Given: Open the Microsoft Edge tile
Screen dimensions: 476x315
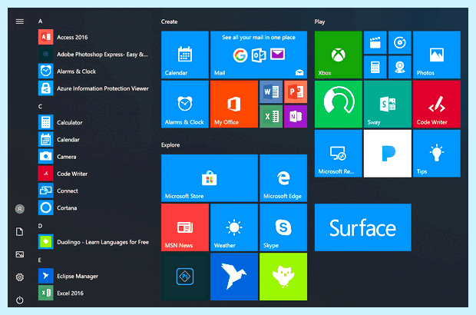Looking at the screenshot, I should [283, 178].
